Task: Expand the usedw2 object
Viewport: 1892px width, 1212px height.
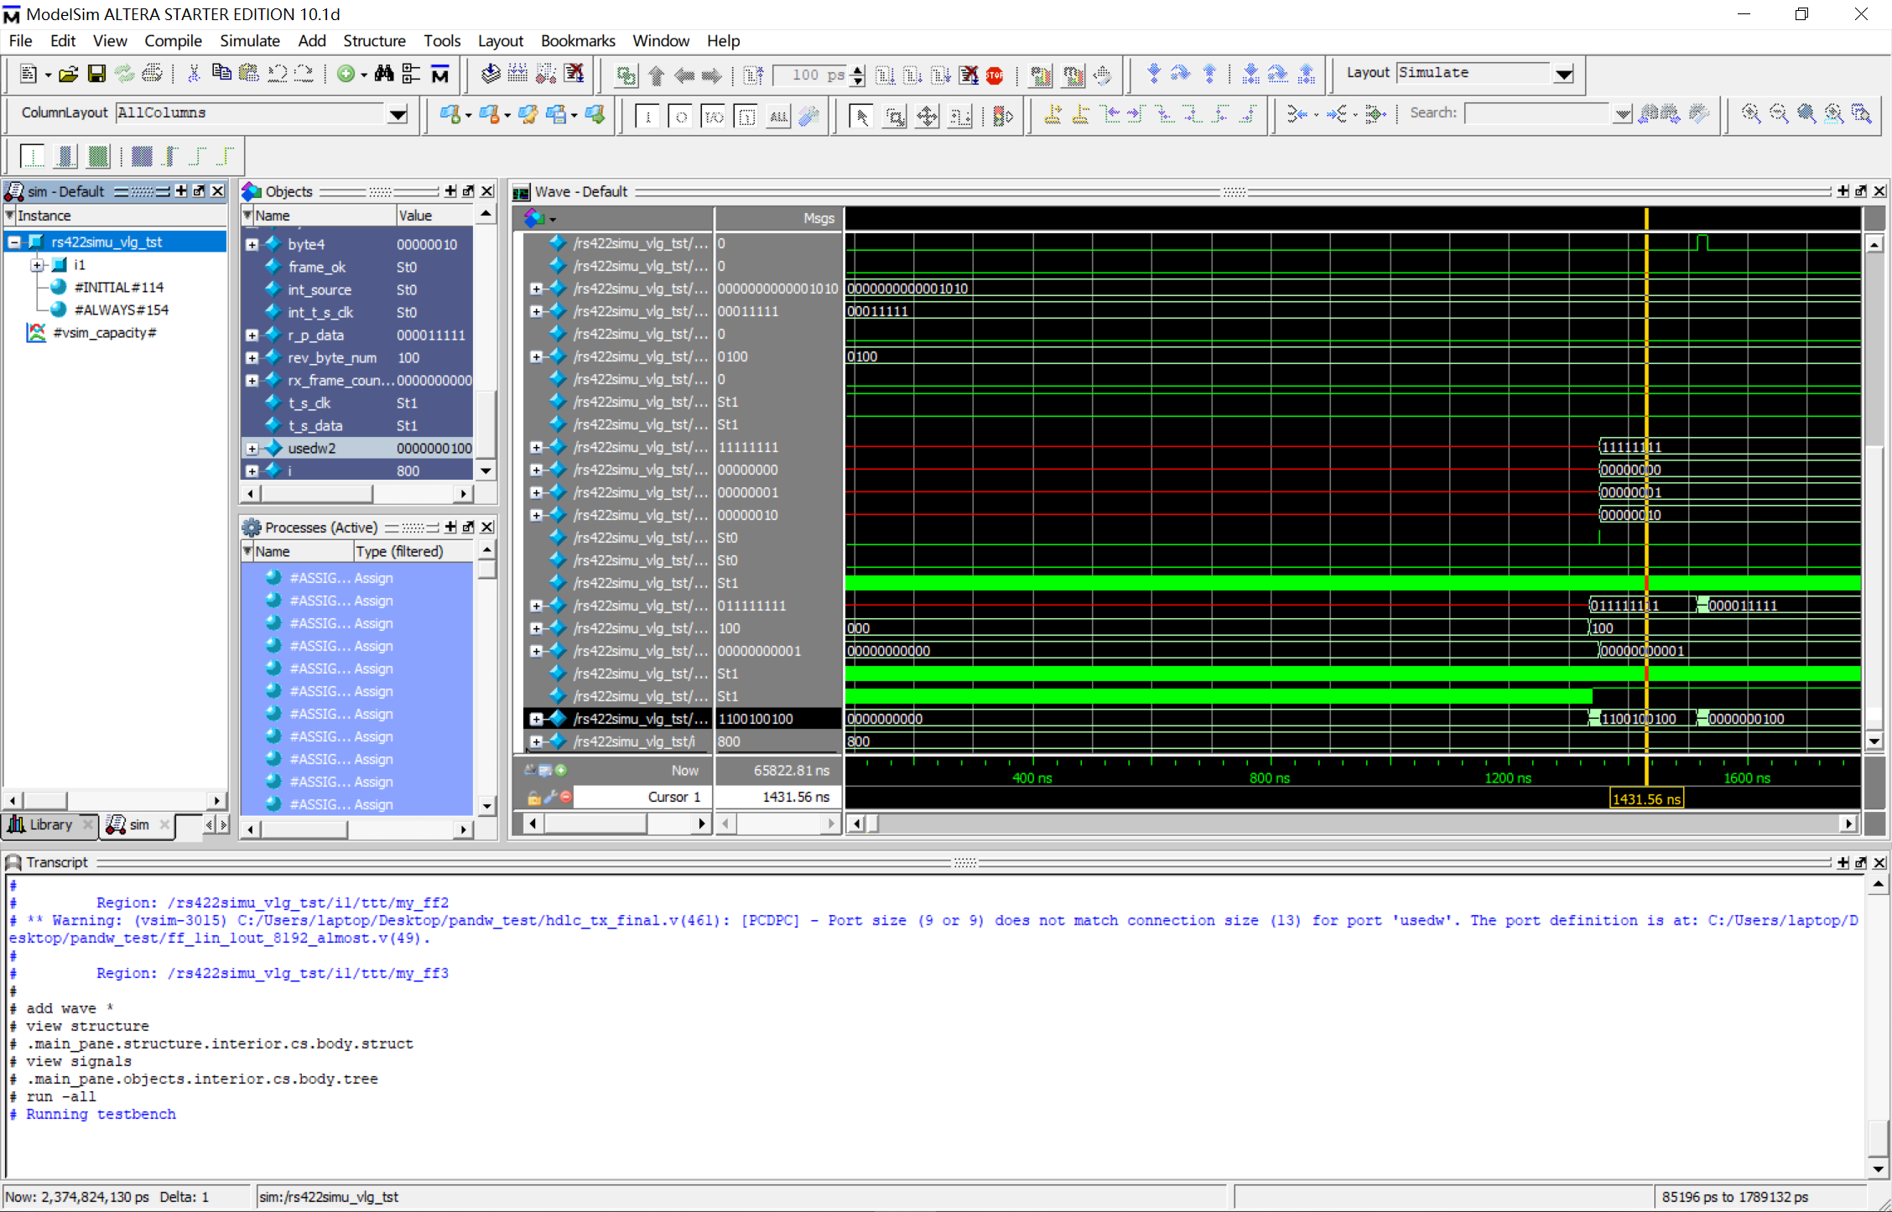Action: tap(252, 449)
